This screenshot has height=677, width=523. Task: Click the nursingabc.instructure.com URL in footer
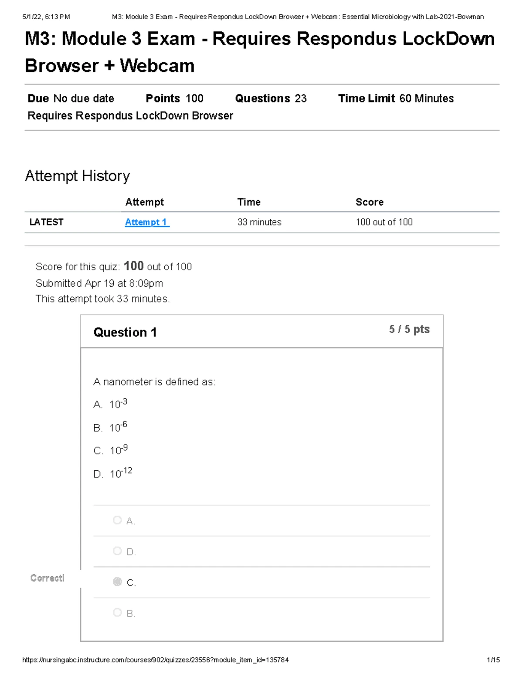[x=155, y=660]
